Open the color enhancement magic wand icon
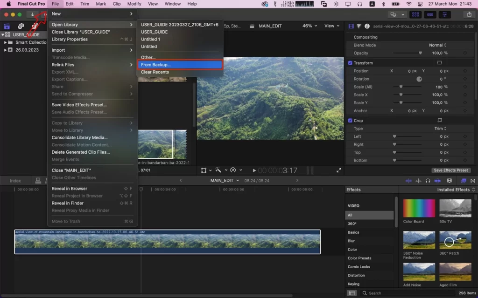Image resolution: width=478 pixels, height=298 pixels. click(x=218, y=170)
